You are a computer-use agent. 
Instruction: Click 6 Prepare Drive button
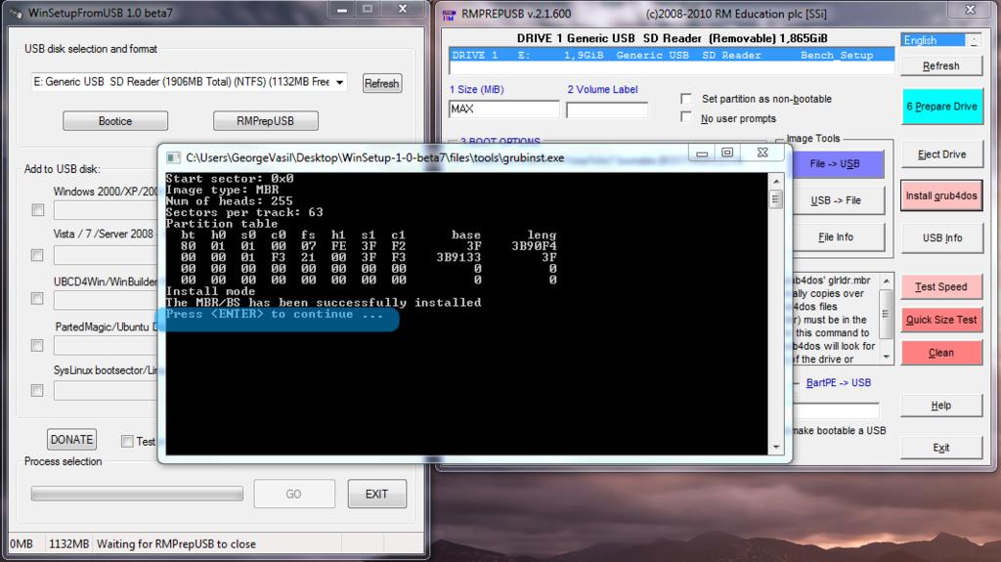coord(941,106)
